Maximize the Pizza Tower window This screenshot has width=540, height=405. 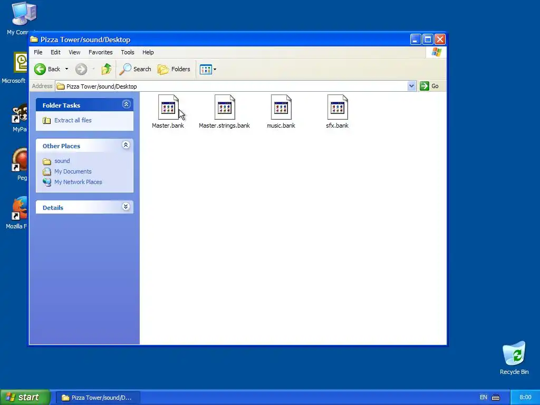(428, 40)
